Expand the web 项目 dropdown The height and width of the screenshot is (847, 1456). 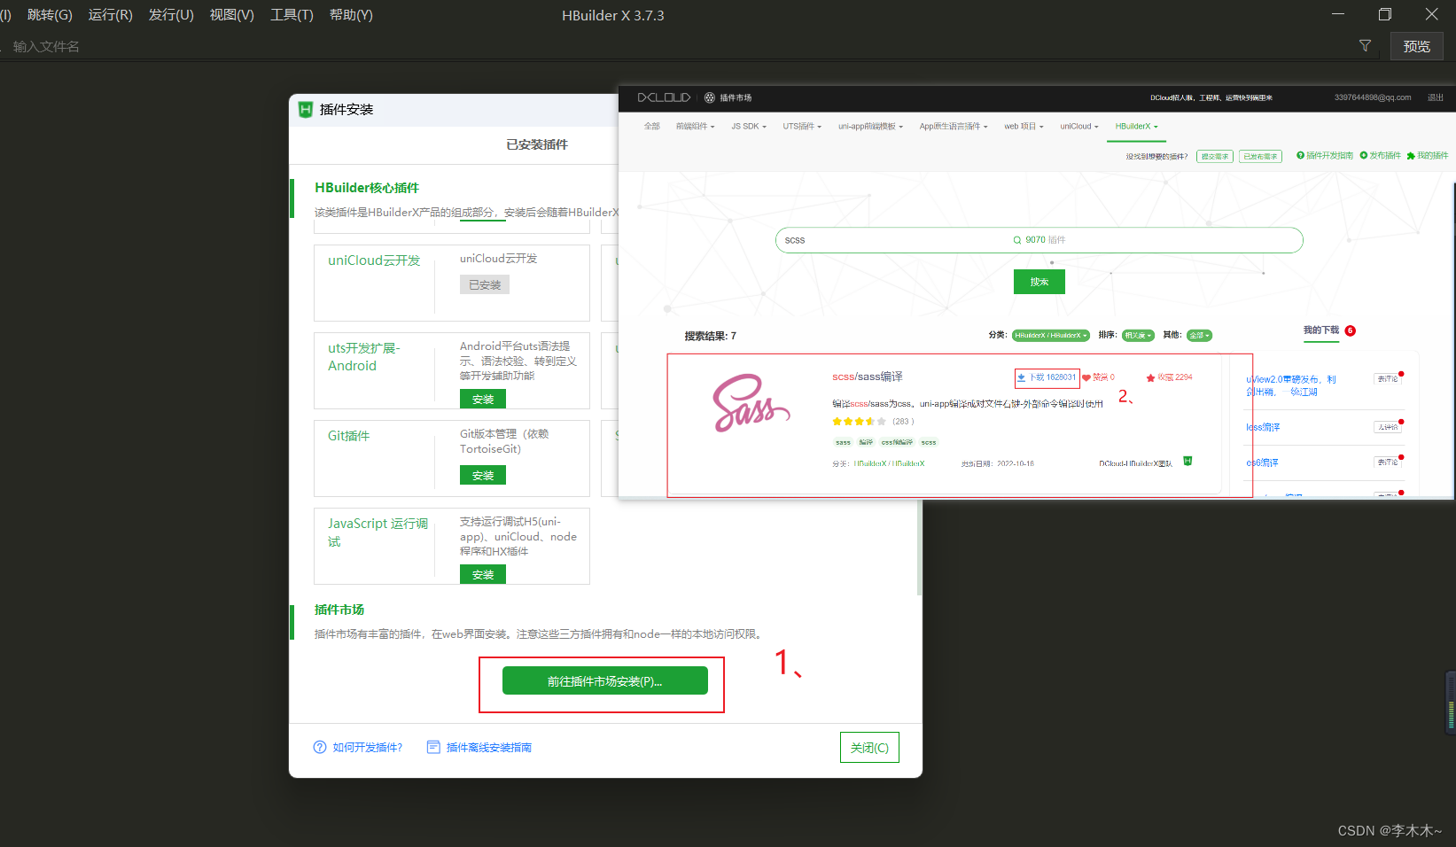click(1024, 126)
